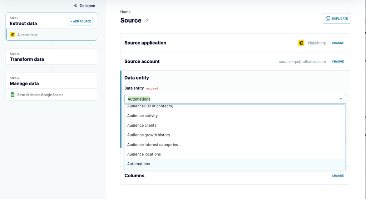Duplicate this source
Viewport: 366px width, 199px height.
tap(336, 19)
